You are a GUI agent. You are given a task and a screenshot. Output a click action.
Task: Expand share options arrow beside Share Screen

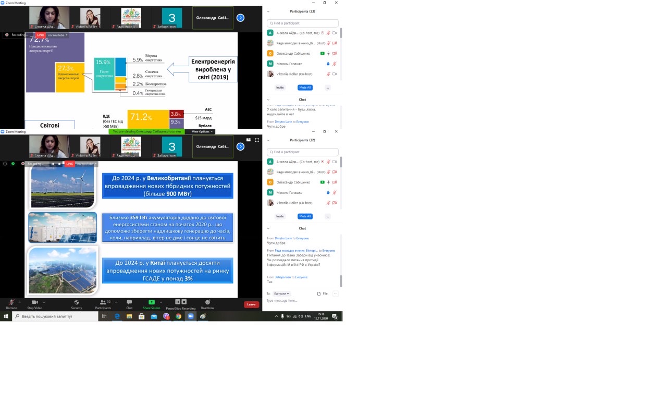point(160,302)
